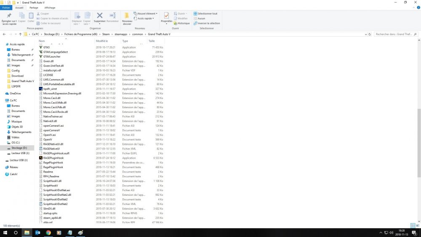
Task: Open Accès rapide in the navigation pane
Action: [17, 44]
